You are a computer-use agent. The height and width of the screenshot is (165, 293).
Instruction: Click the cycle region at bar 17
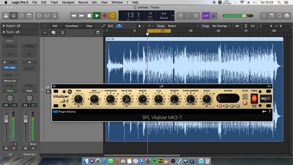159,31
